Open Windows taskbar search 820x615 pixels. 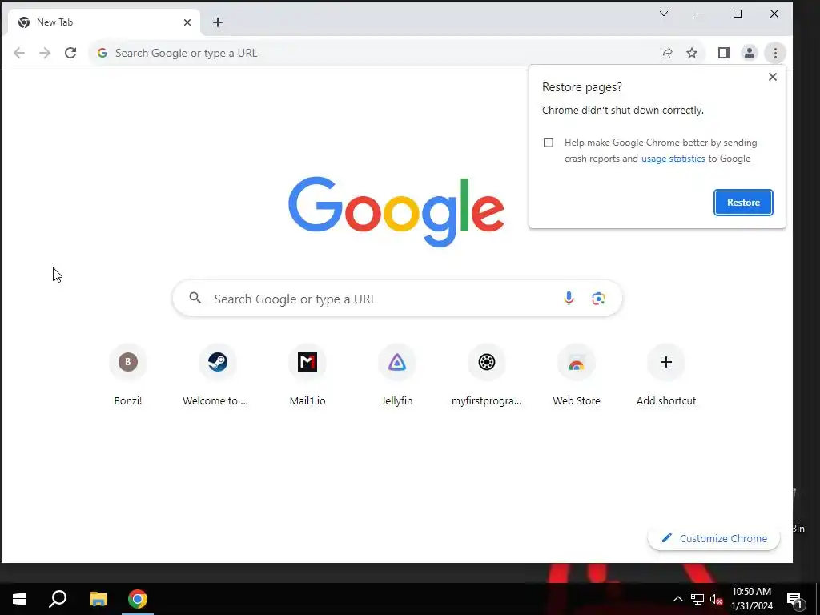click(58, 599)
